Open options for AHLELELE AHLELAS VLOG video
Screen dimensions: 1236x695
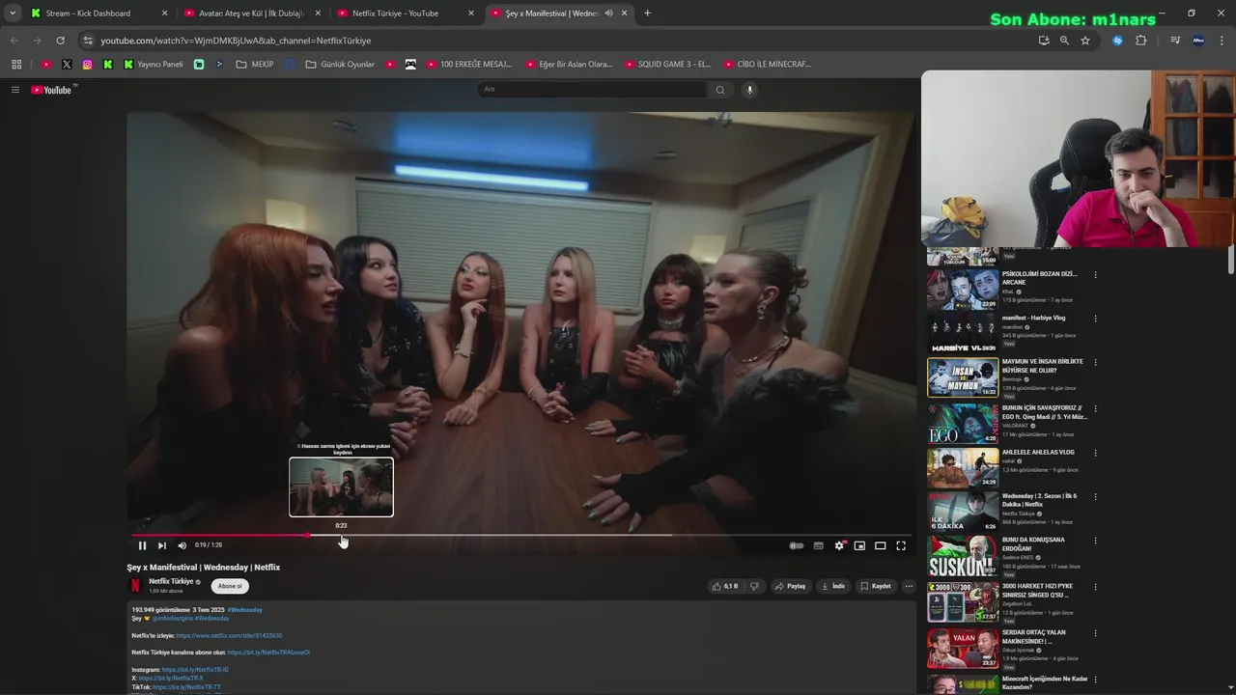pyautogui.click(x=1095, y=453)
